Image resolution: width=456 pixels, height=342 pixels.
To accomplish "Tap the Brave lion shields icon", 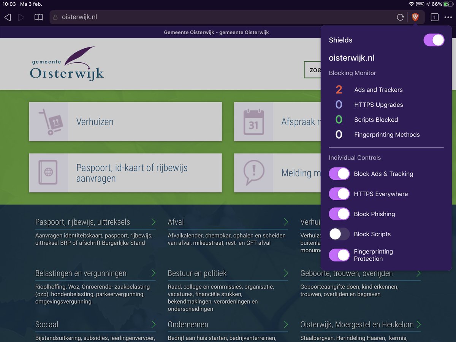I will [x=415, y=17].
